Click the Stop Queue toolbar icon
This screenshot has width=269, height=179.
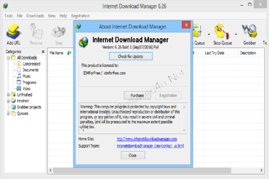222,34
